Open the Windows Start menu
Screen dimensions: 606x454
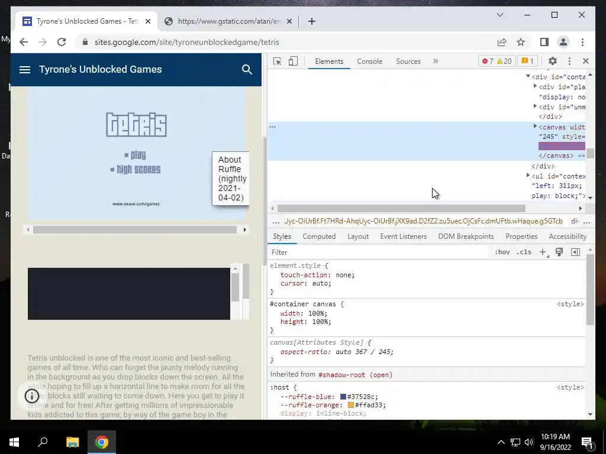[14, 442]
